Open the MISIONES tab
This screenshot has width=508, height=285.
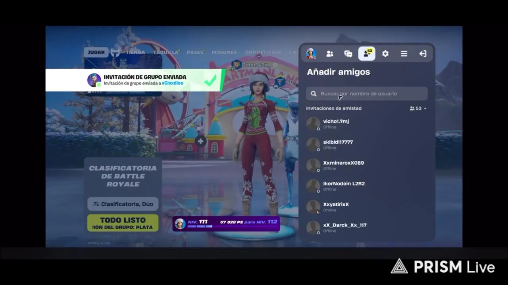coord(224,52)
